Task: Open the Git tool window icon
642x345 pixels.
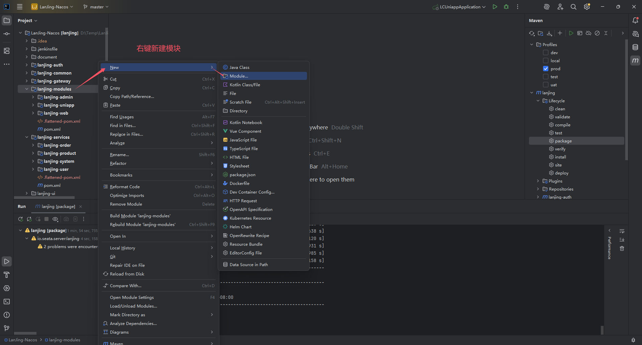Action: coord(7,328)
